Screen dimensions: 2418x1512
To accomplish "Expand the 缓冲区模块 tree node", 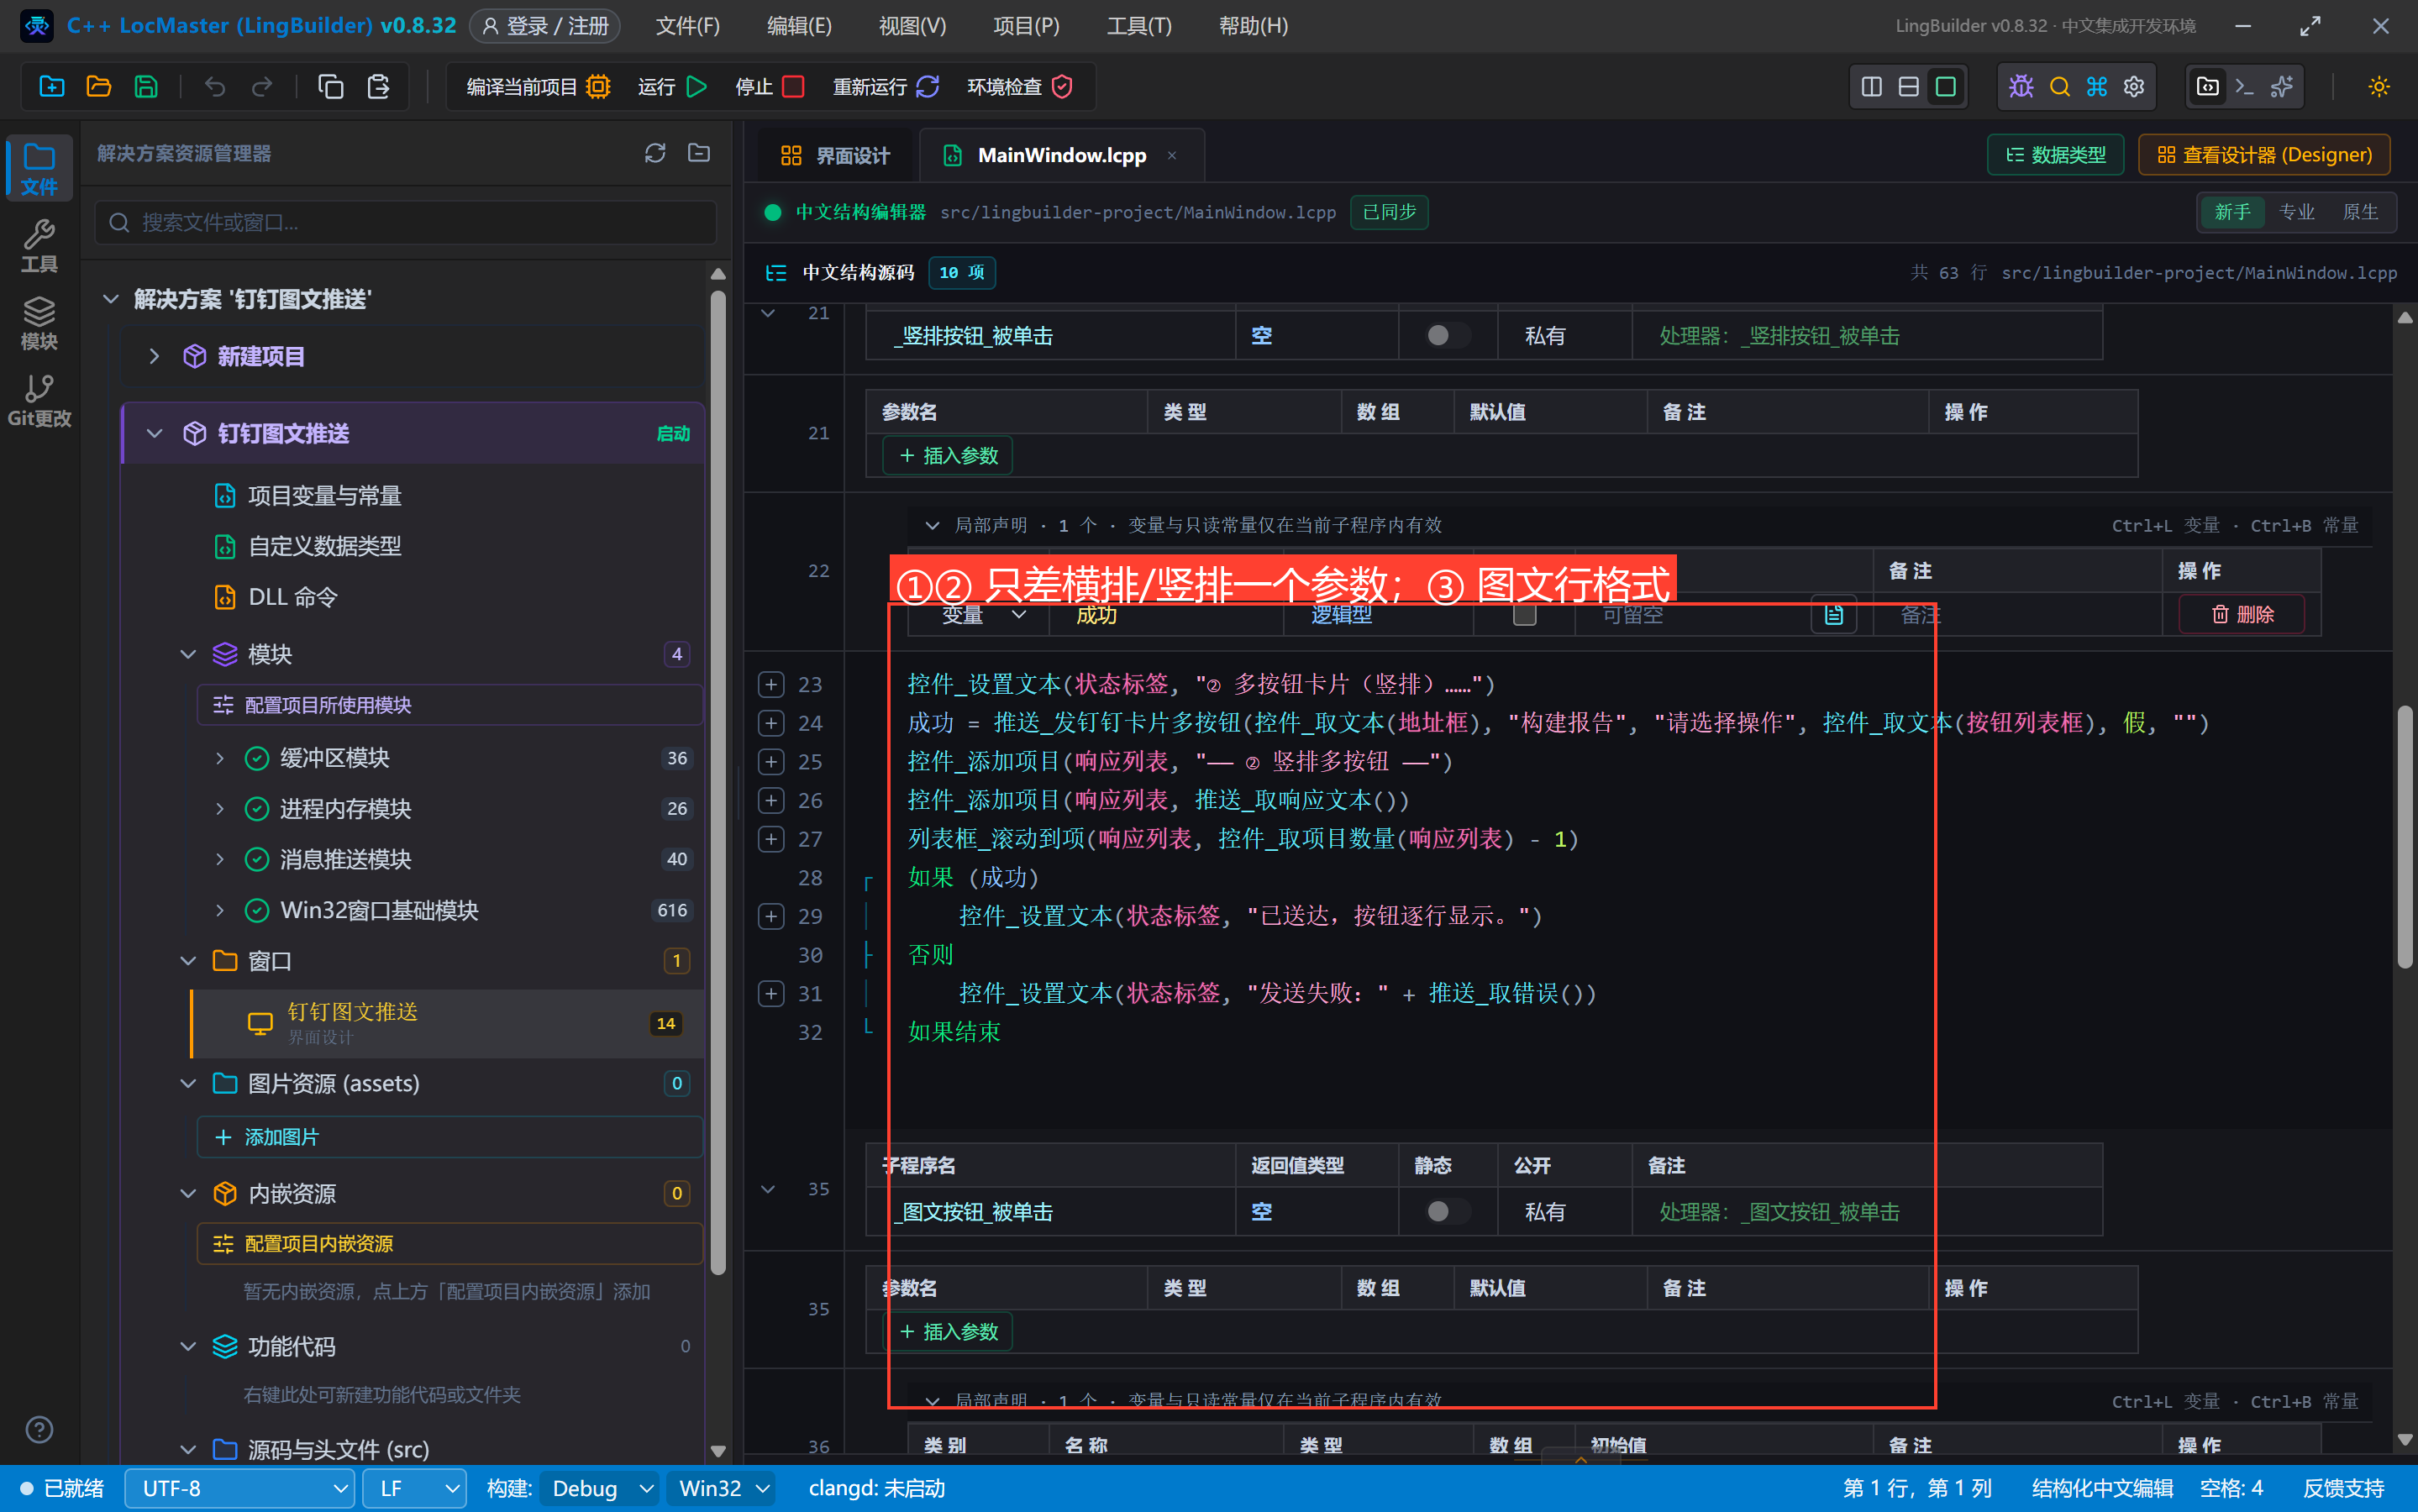I will [220, 758].
